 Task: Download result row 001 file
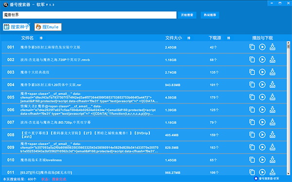tap(273, 47)
